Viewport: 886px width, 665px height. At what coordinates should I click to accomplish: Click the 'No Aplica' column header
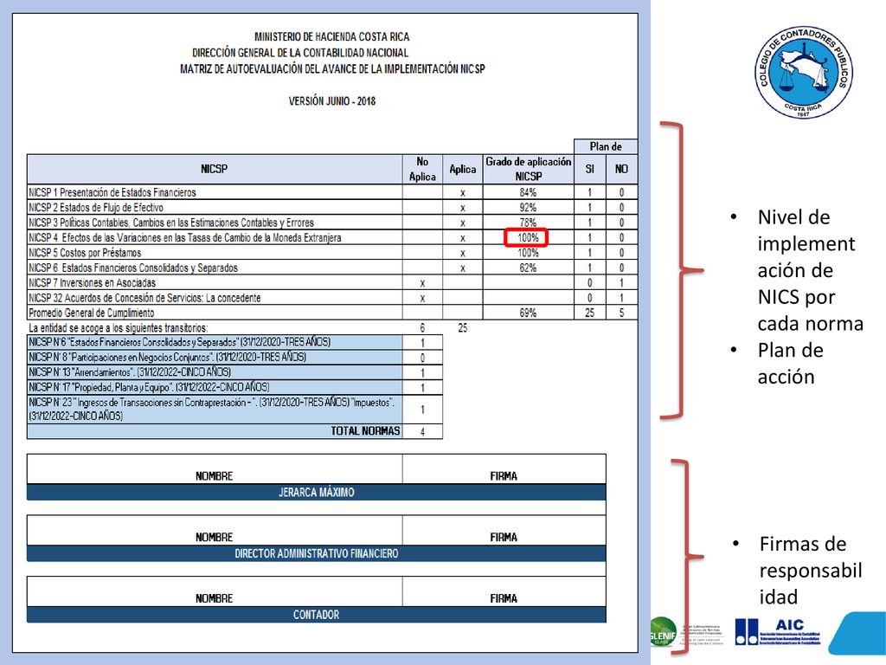422,169
